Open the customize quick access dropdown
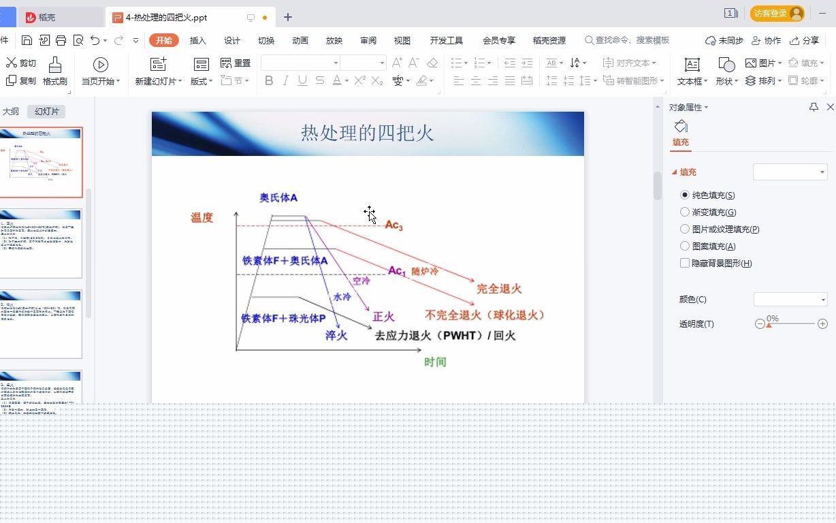Viewport: 836px width, 523px height. click(x=136, y=40)
